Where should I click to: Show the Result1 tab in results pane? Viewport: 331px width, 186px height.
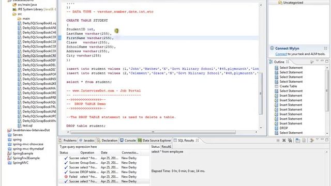tap(167, 147)
